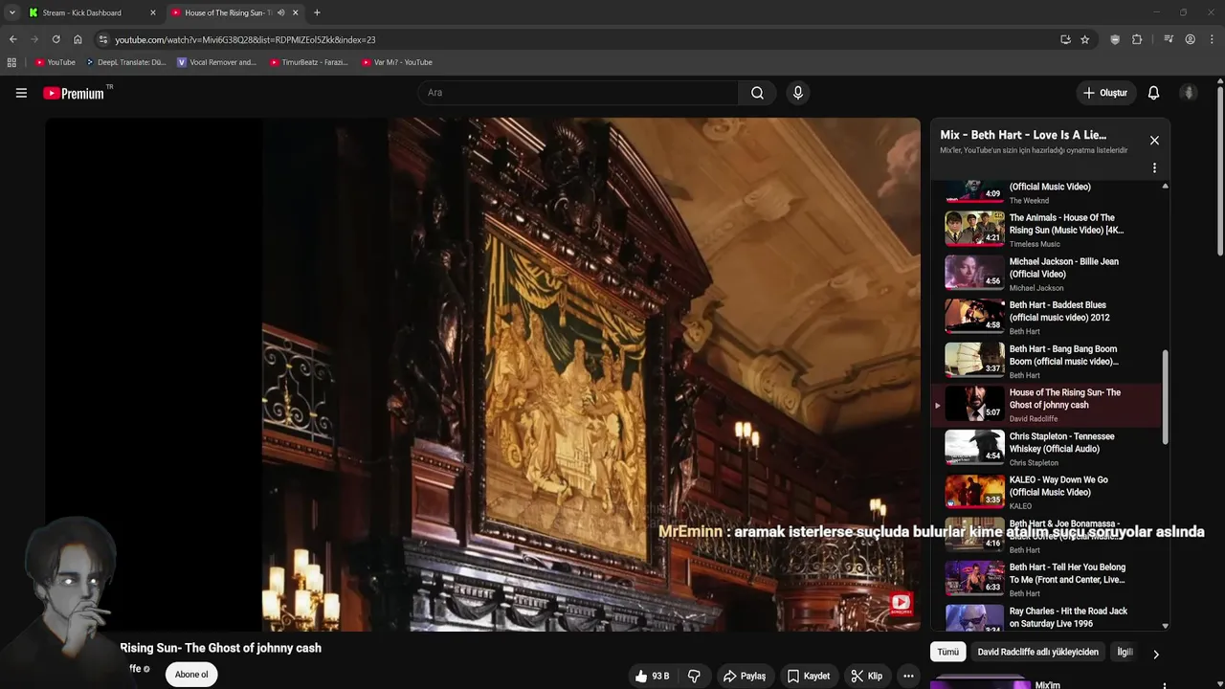1225x689 pixels.
Task: Open YouTube bookmark
Action: tap(55, 62)
